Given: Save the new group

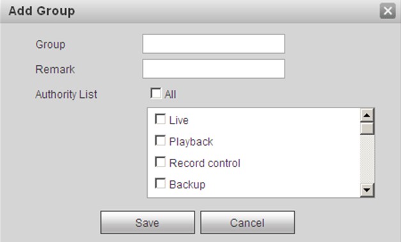Looking at the screenshot, I should pyautogui.click(x=148, y=222).
